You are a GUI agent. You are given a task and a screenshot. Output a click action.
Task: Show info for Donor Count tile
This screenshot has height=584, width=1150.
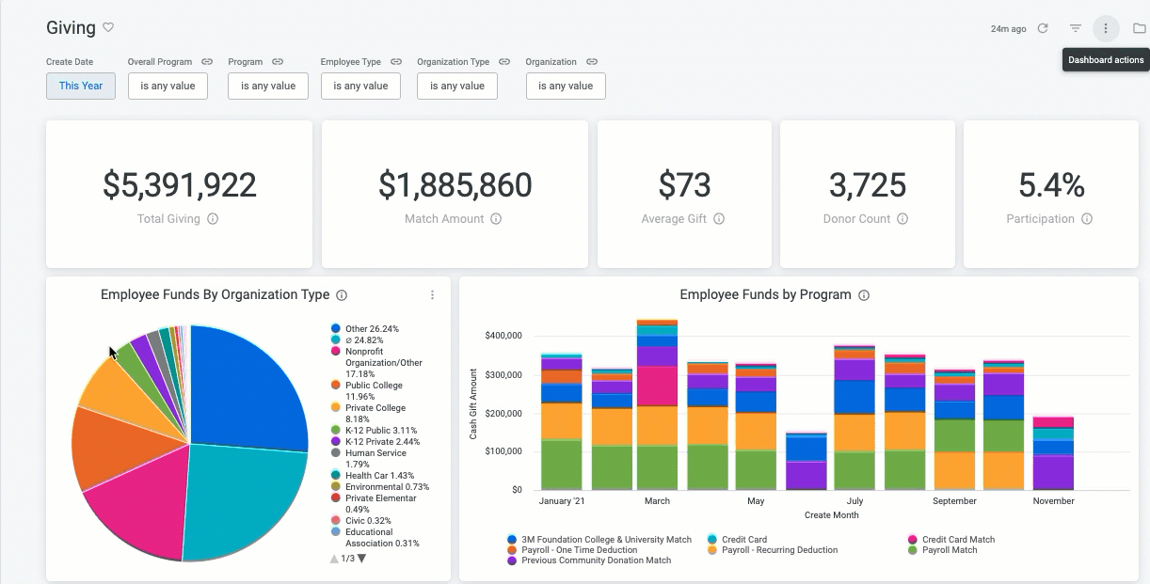coord(902,219)
